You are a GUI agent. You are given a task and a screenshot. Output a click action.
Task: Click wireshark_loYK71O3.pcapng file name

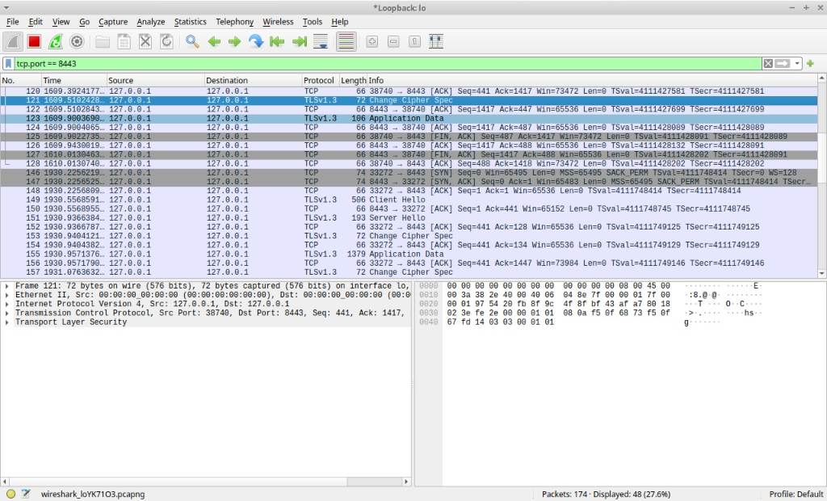click(93, 495)
